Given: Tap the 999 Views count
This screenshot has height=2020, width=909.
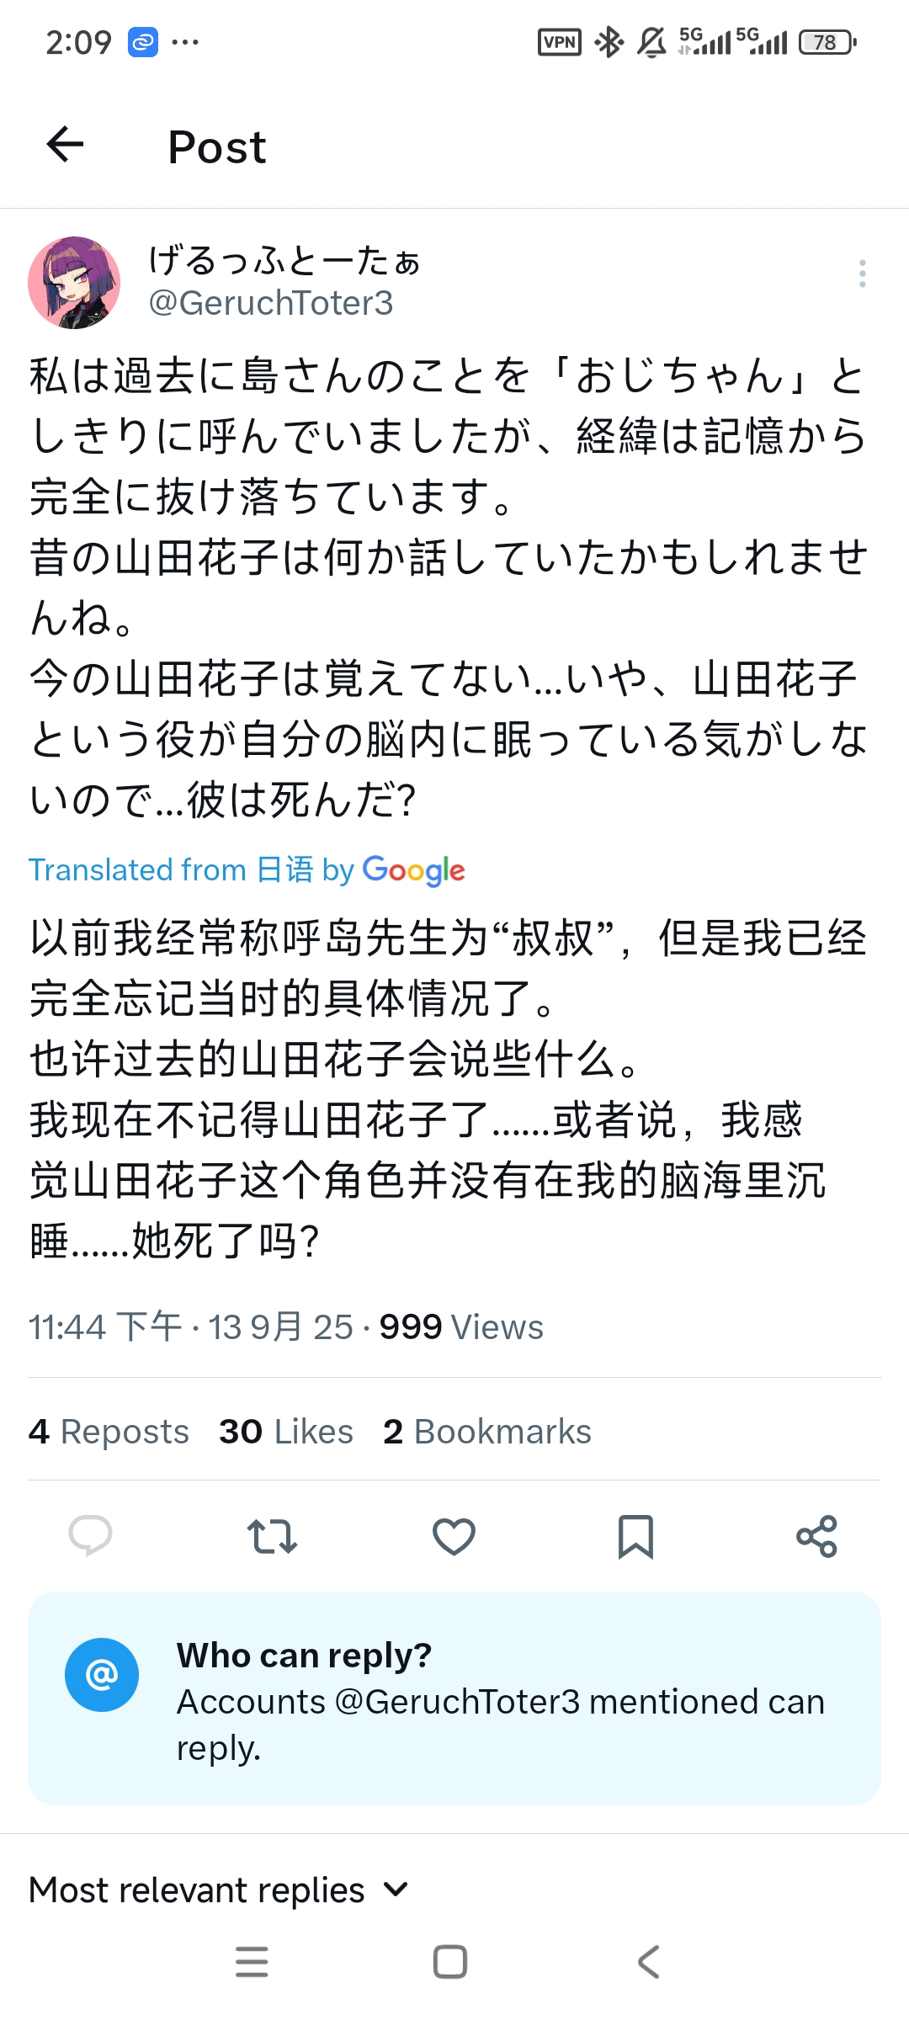Looking at the screenshot, I should 461,1327.
